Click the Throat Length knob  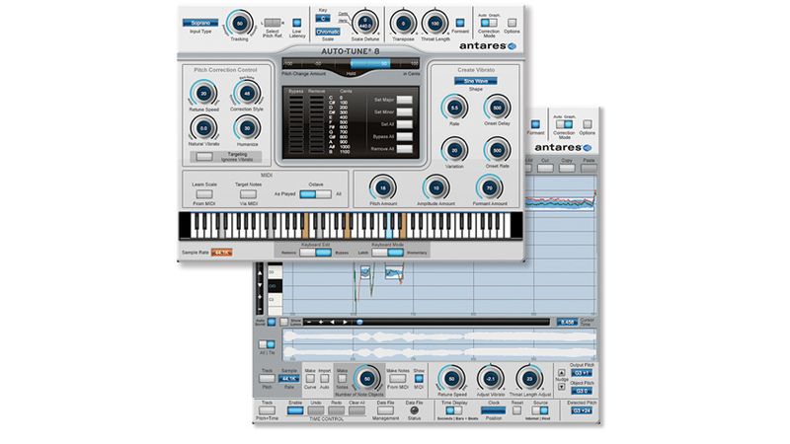[x=434, y=23]
